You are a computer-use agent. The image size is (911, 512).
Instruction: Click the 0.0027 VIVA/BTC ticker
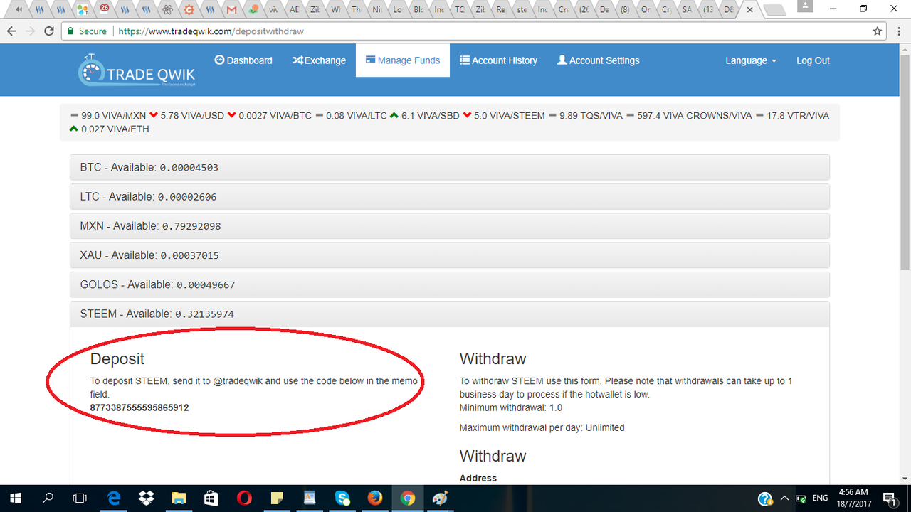(x=270, y=115)
